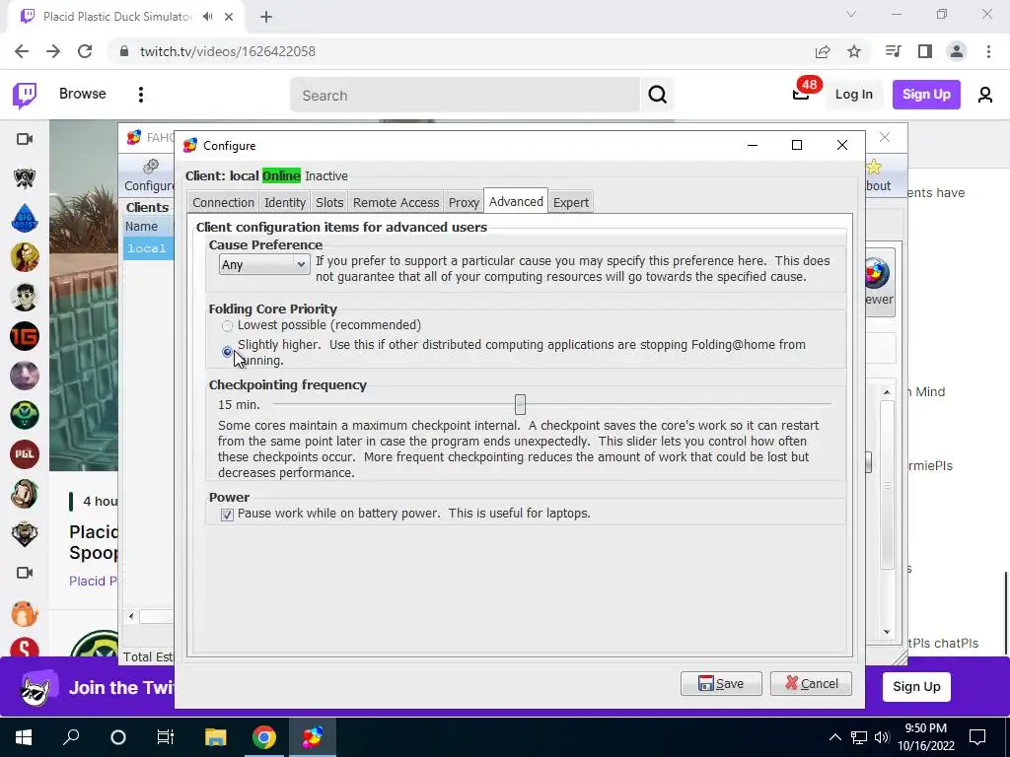Open File Explorer from the taskbar
Image resolution: width=1010 pixels, height=757 pixels.
click(x=216, y=737)
